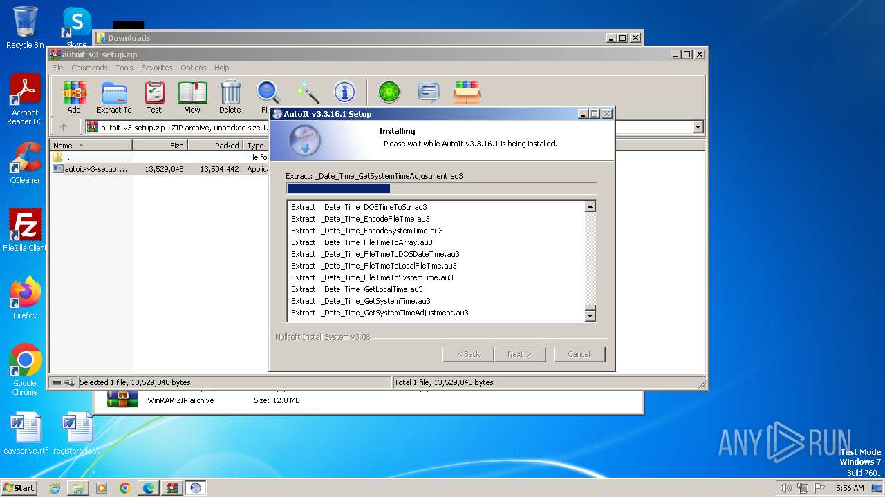885x497 pixels.
Task: Open the WinRAR address path dropdown
Action: 698,127
